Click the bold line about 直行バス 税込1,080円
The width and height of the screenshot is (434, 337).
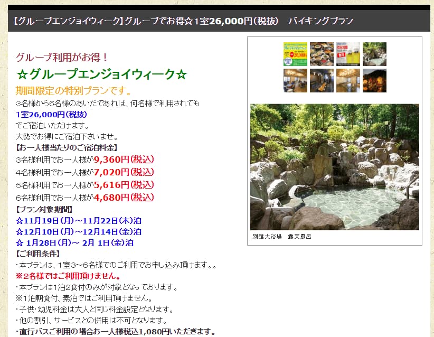(x=116, y=332)
